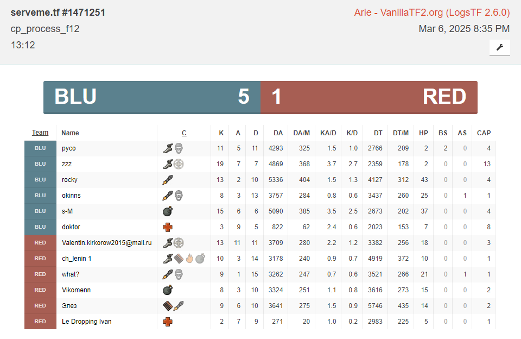
Task: Click Le Dropping Ivan's Medic class icon
Action: tap(168, 322)
